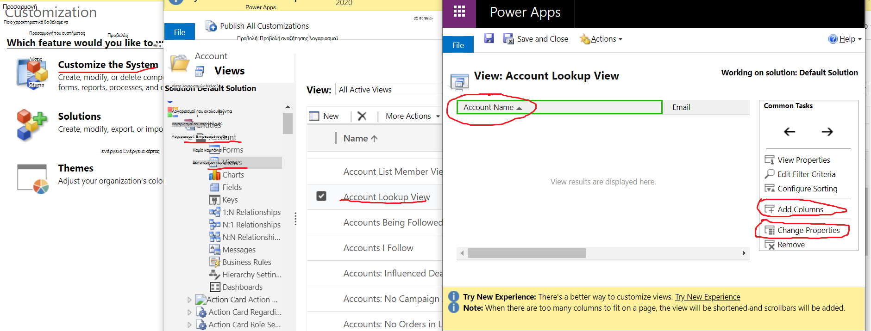Click the Solutions cubes icon
This screenshot has width=871, height=331.
click(32, 125)
